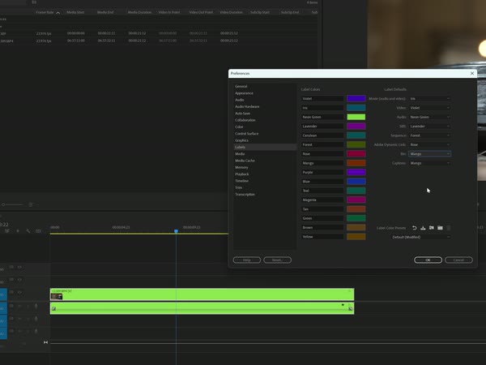Click the OK button in Preferences
The width and height of the screenshot is (486, 365).
tap(428, 260)
